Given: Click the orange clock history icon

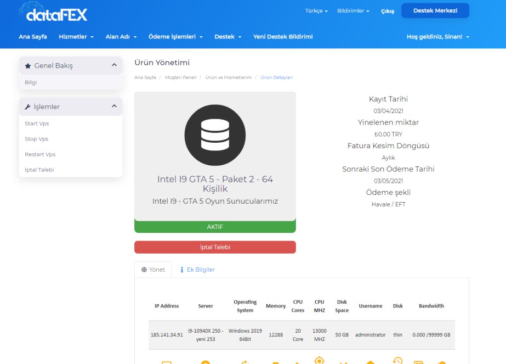Looking at the screenshot, I should pos(397,361).
